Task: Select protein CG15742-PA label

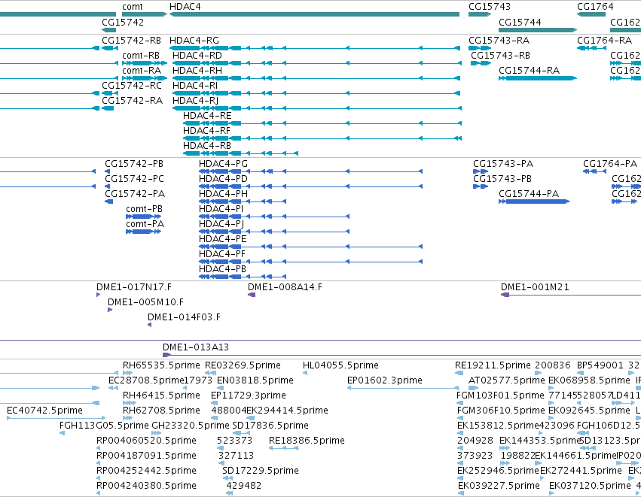Action: coord(135,194)
